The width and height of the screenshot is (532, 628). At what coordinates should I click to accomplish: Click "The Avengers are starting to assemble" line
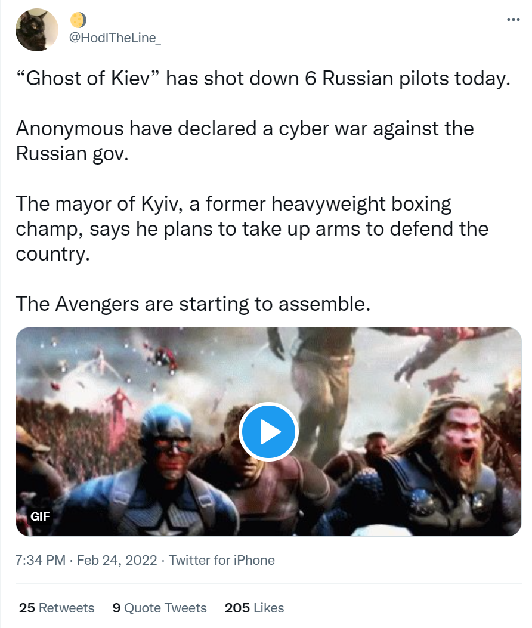point(193,304)
